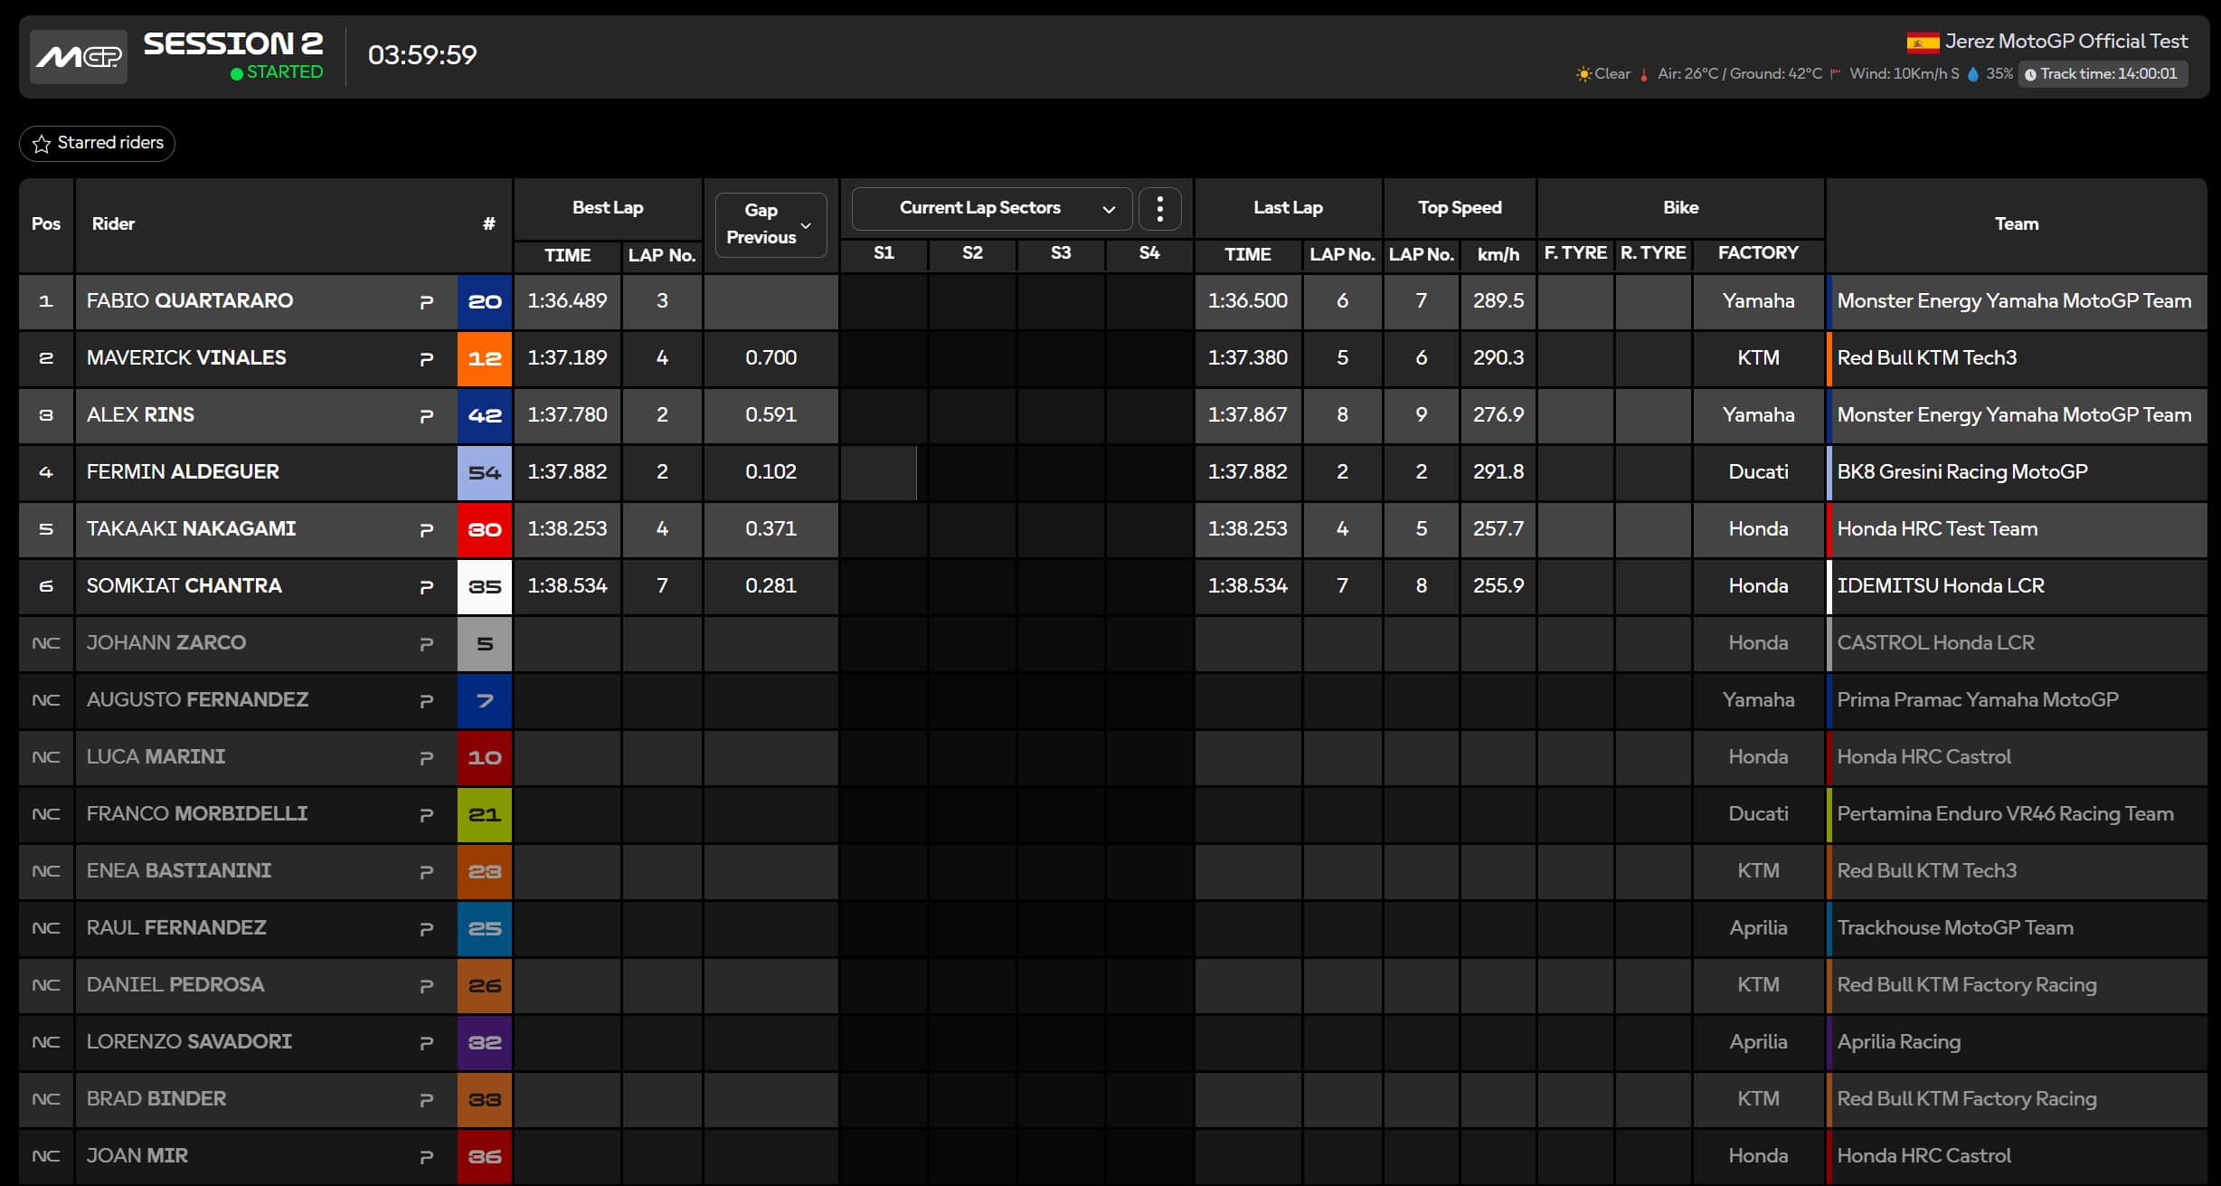Select rider SOMKIAT CHANTRA
2221x1186 pixels.
(184, 586)
